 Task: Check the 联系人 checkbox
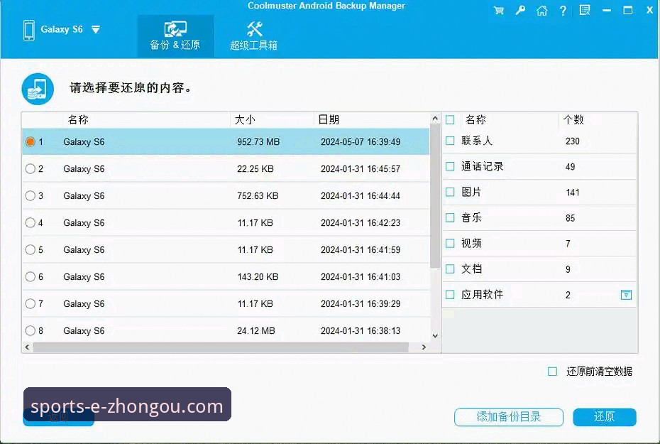pyautogui.click(x=450, y=141)
